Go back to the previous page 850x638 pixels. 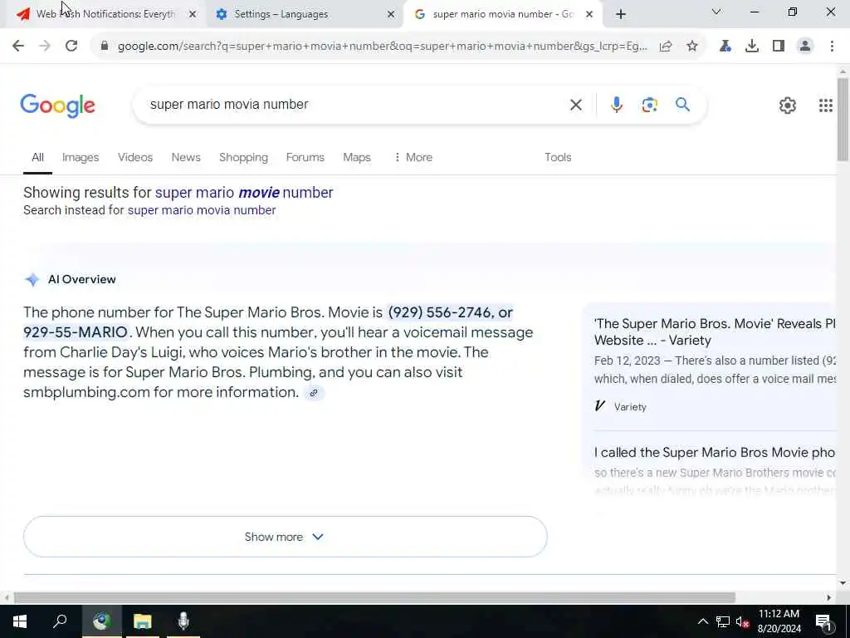click(18, 47)
